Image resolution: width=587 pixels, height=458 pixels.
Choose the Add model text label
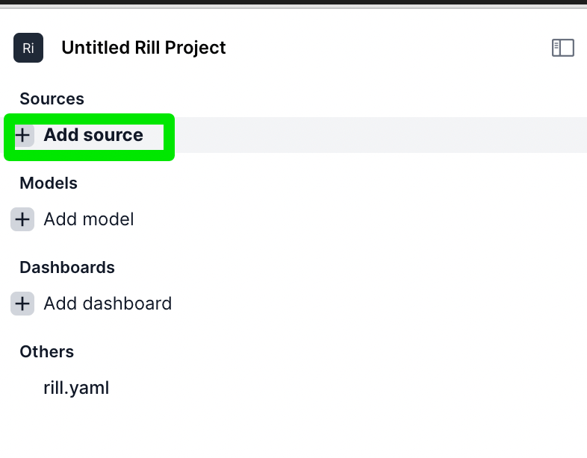(89, 219)
